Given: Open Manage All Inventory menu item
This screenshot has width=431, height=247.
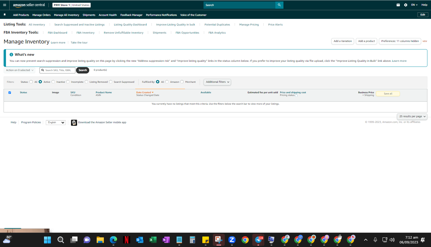Looking at the screenshot, I should tap(67, 15).
